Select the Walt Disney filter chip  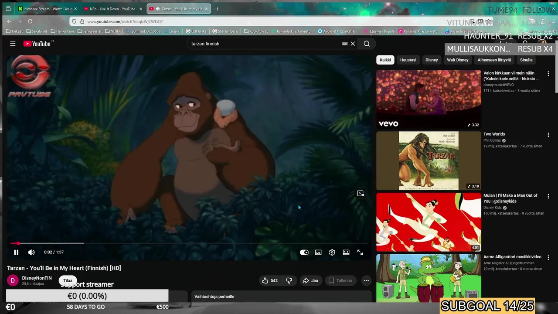[458, 60]
